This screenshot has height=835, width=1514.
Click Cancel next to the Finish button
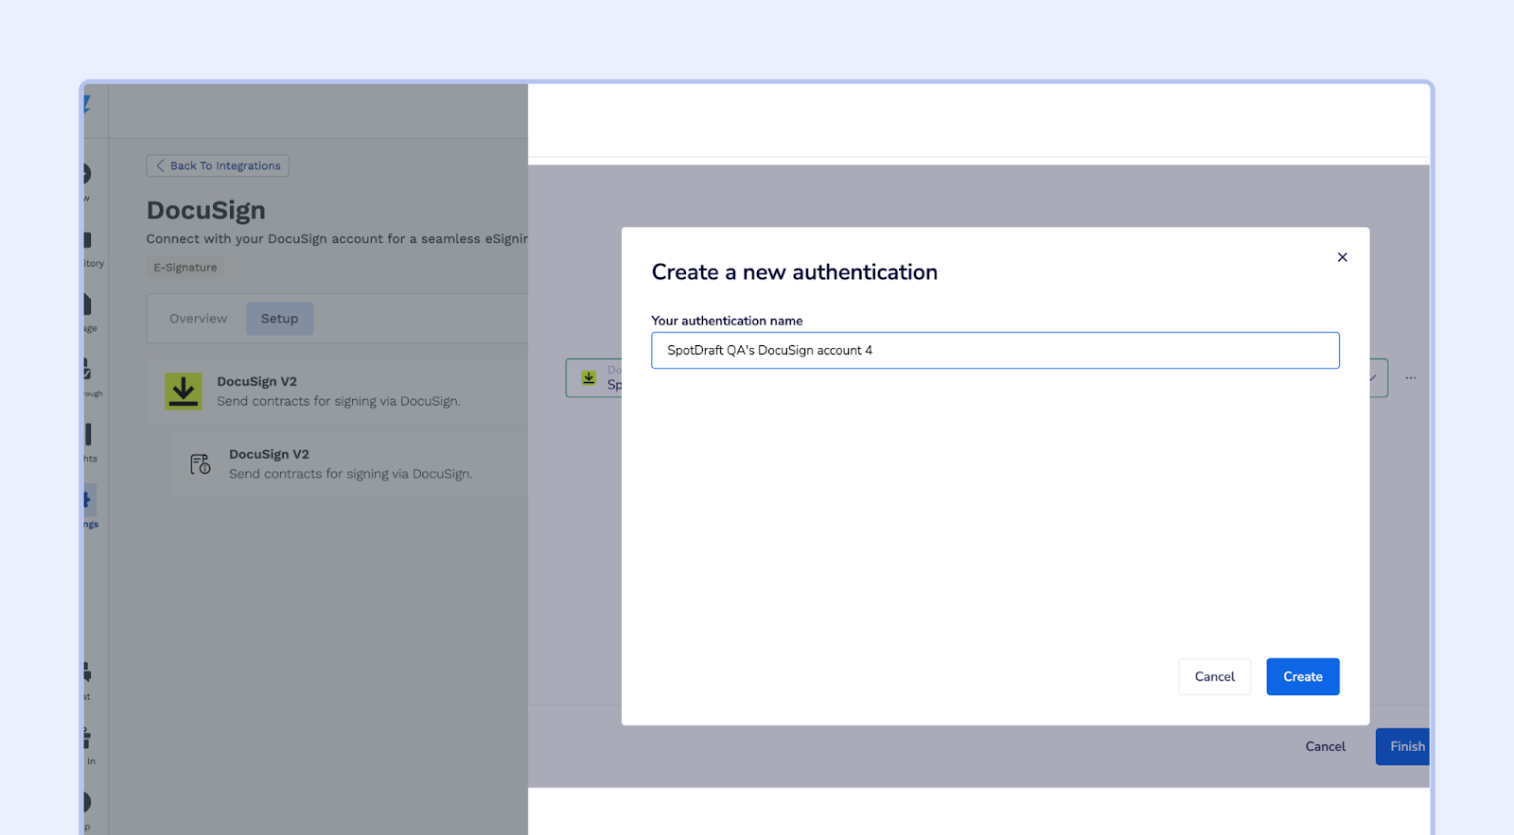(x=1325, y=747)
